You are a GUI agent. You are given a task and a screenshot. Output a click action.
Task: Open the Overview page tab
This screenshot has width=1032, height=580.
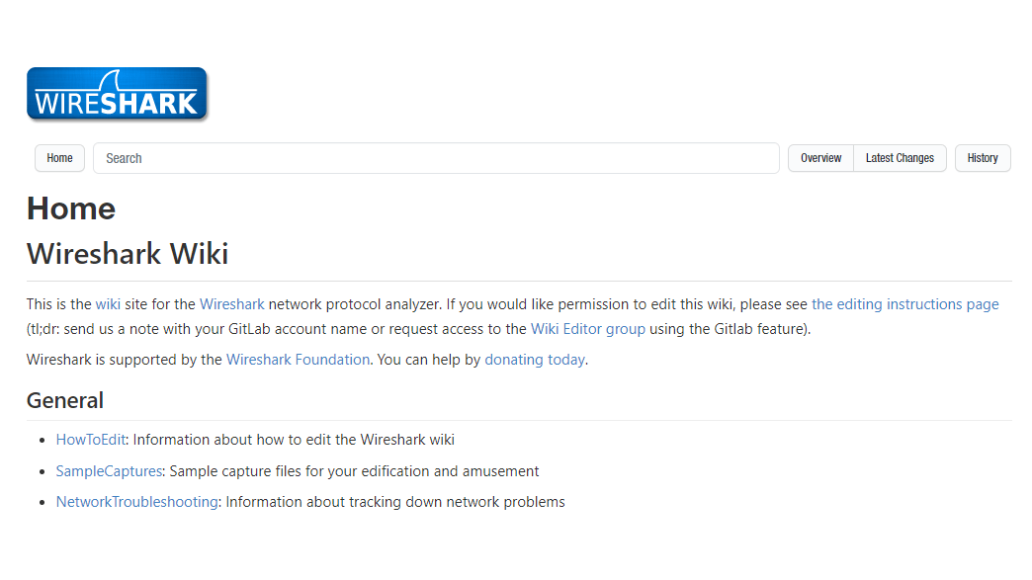(820, 158)
